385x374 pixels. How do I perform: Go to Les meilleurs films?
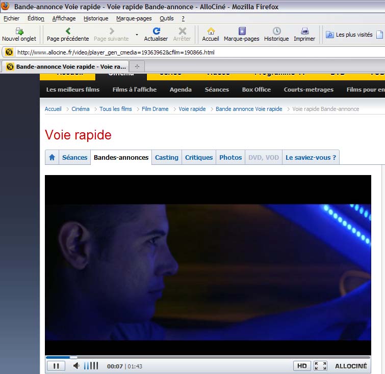[x=73, y=90]
